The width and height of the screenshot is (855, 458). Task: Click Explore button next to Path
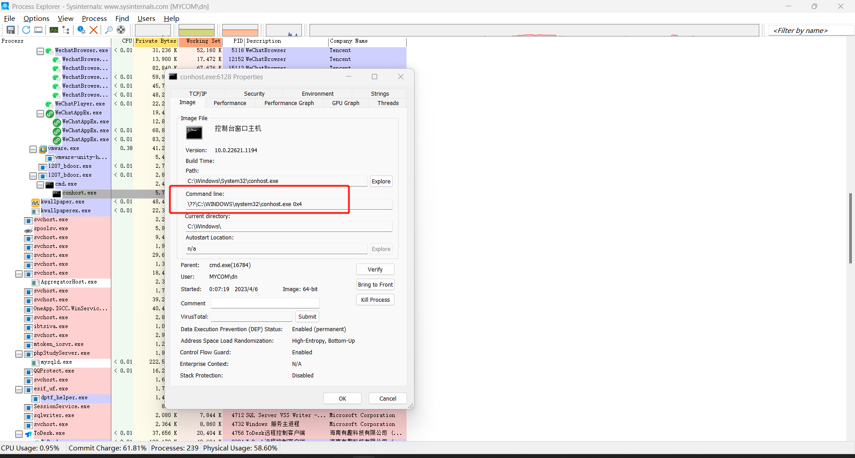(x=381, y=181)
